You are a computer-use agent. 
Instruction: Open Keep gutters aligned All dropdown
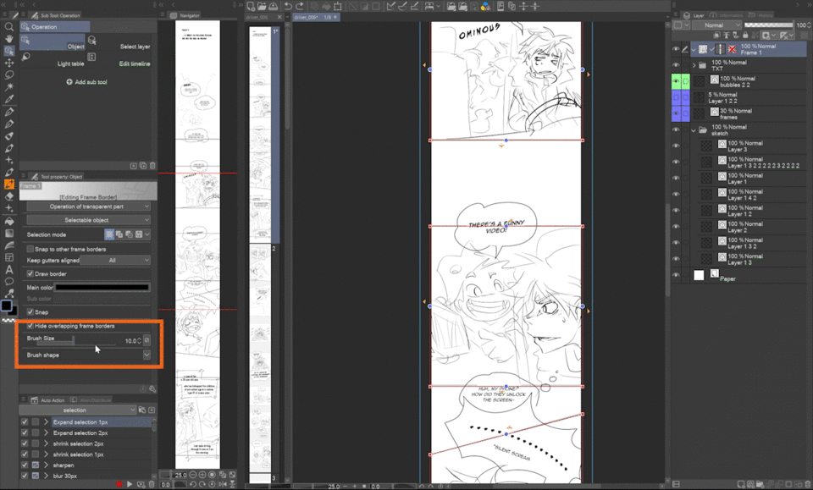coord(116,260)
